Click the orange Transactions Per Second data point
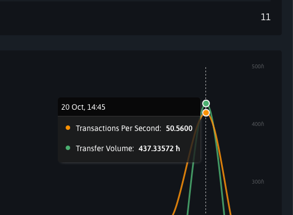 (x=206, y=113)
